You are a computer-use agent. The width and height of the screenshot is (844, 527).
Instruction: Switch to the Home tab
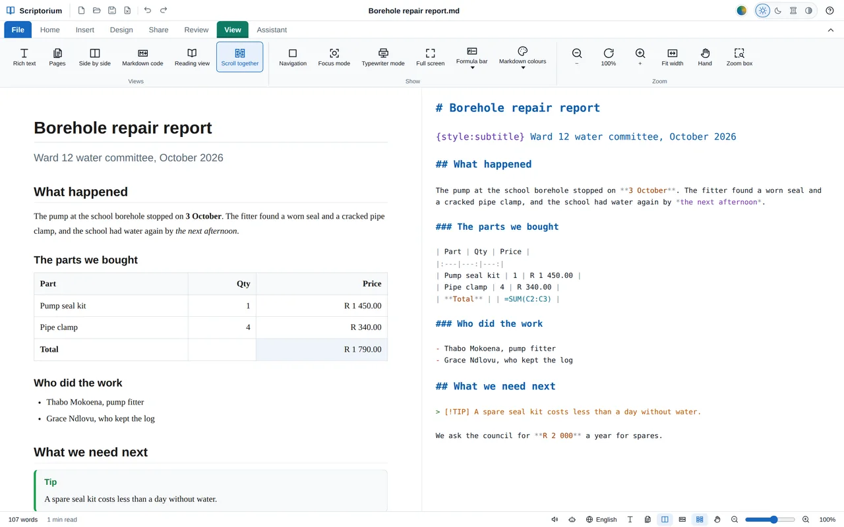pyautogui.click(x=50, y=30)
